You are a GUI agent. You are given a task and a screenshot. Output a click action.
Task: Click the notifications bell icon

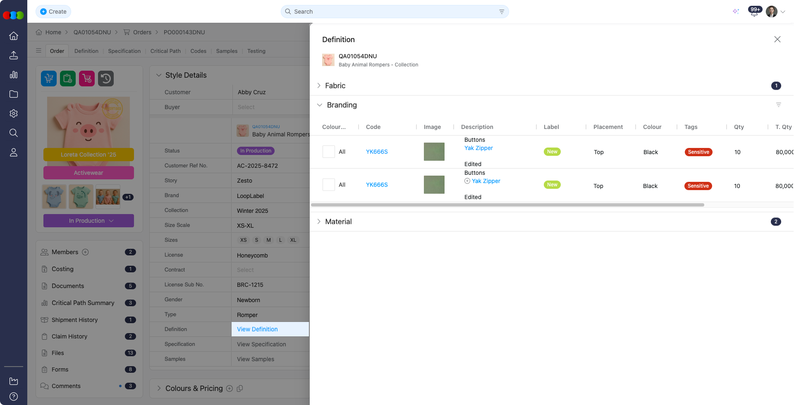coord(754,12)
